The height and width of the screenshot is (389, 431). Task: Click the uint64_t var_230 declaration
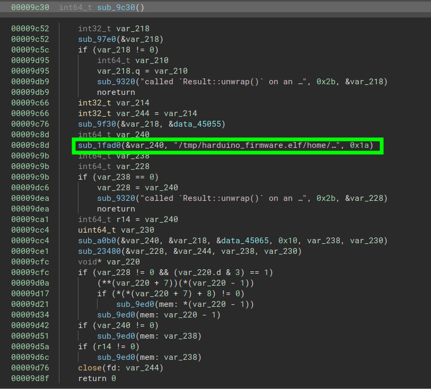click(x=116, y=230)
